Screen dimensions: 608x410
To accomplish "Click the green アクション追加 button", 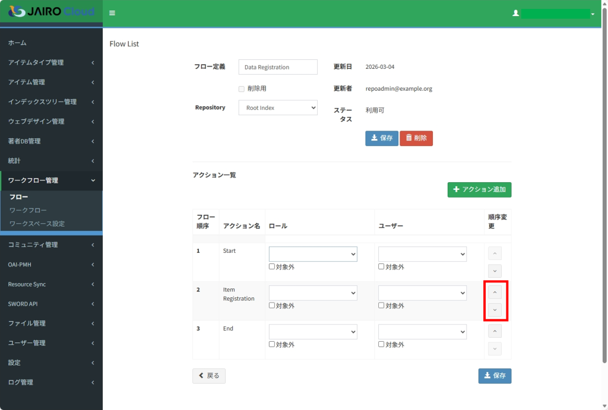I will tap(479, 190).
